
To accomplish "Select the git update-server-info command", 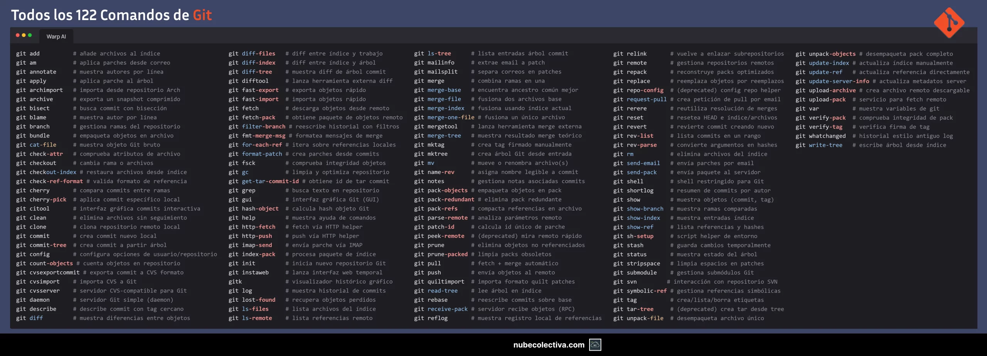I will tap(832, 81).
